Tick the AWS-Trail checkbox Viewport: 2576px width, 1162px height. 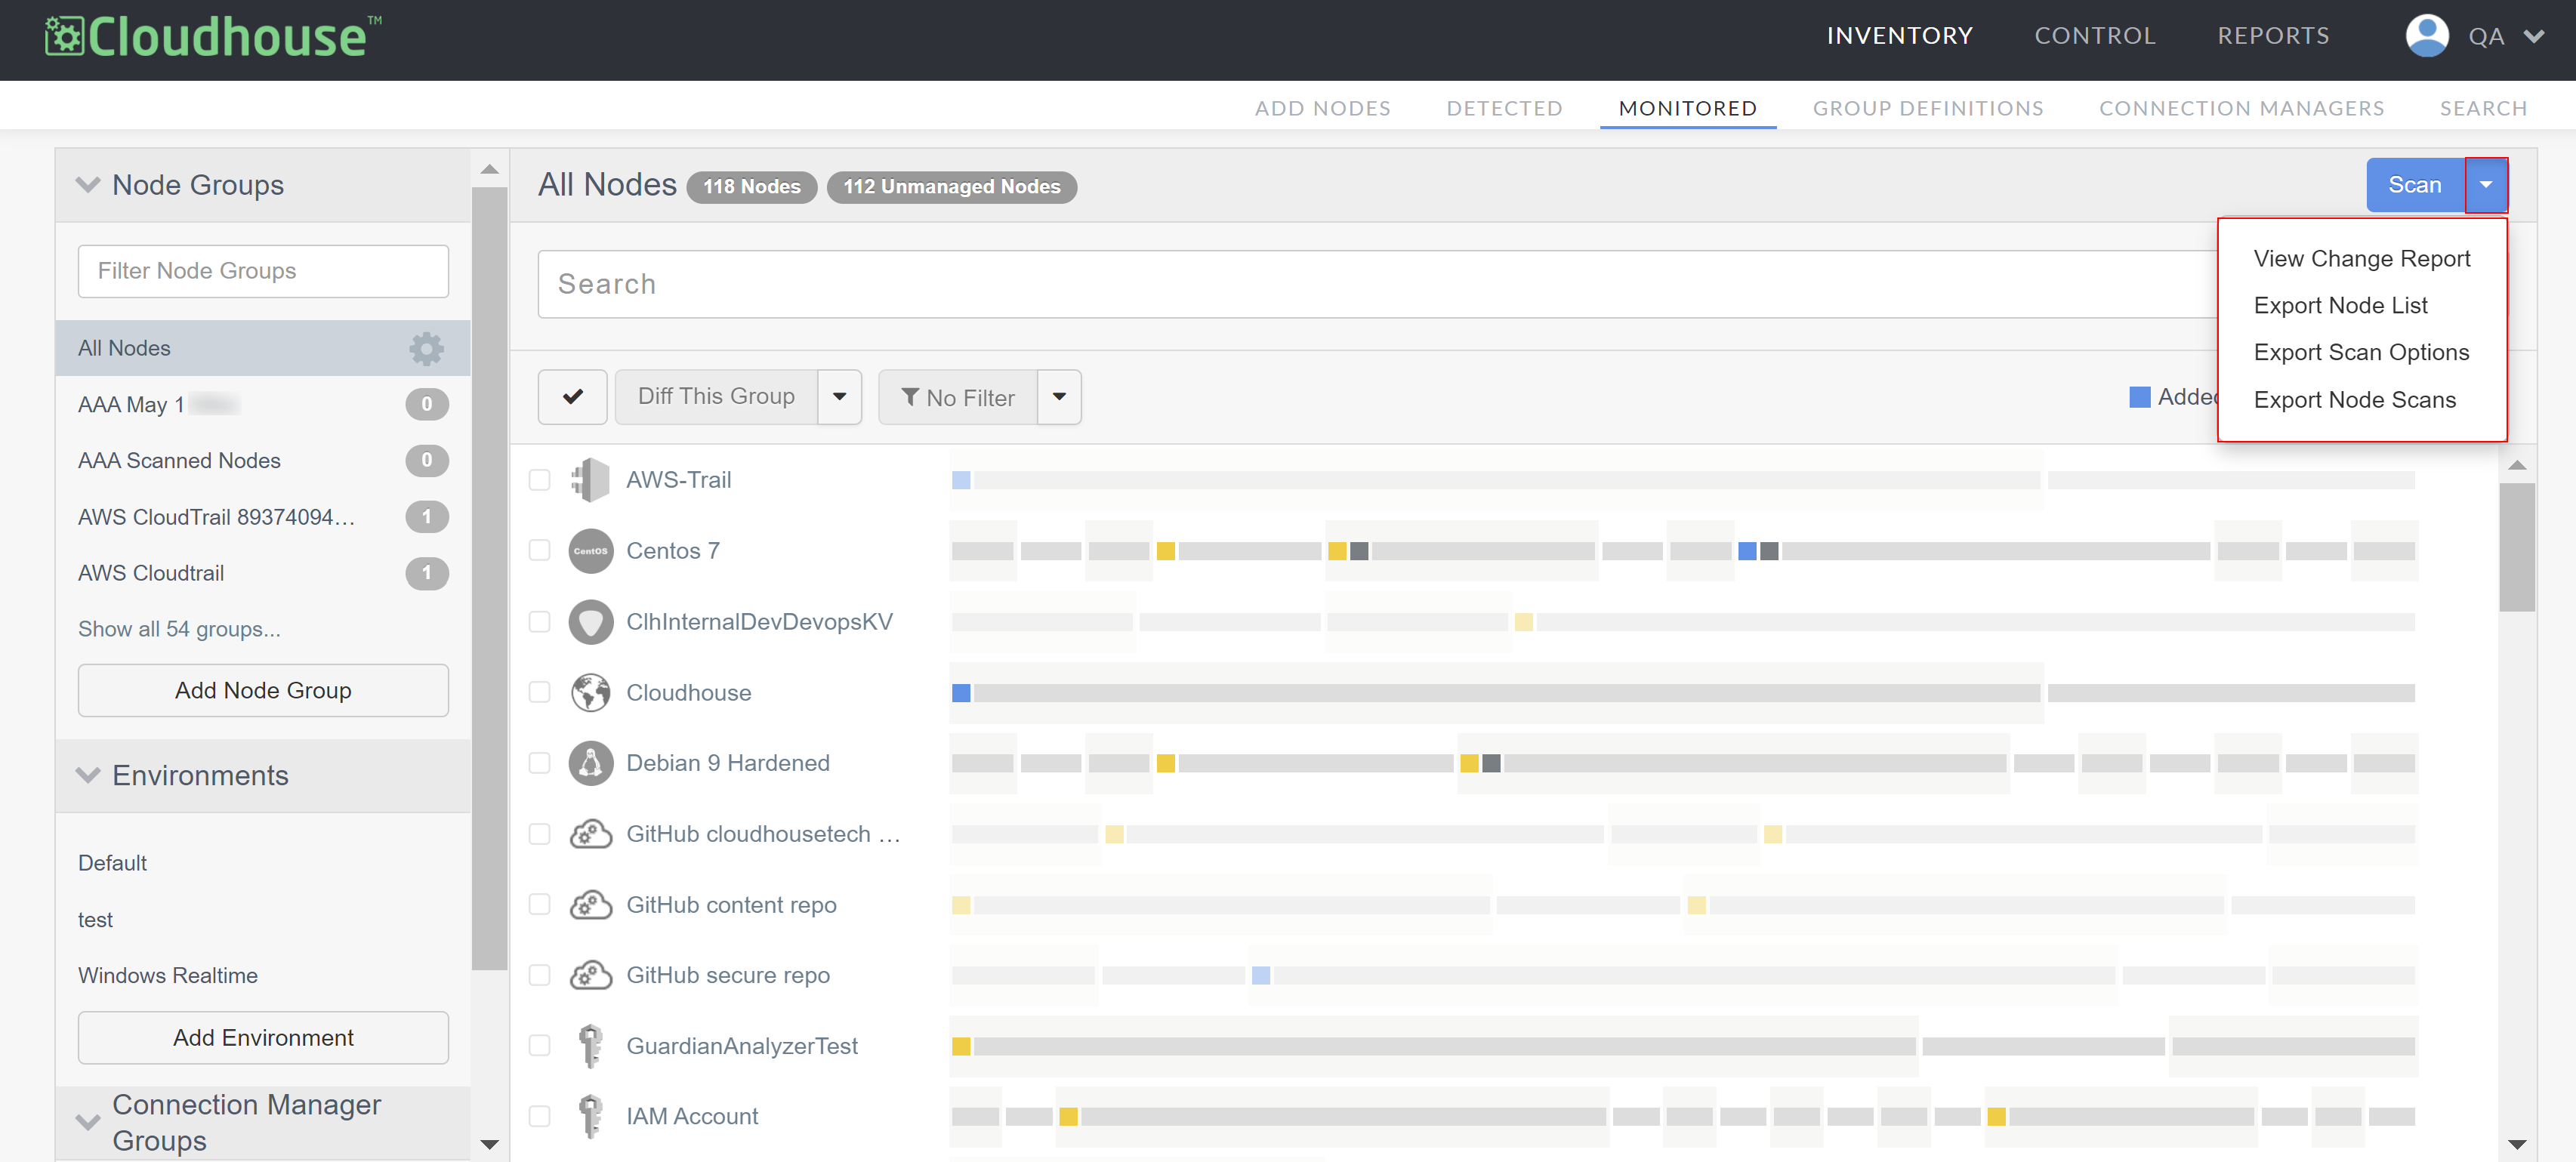coord(539,480)
